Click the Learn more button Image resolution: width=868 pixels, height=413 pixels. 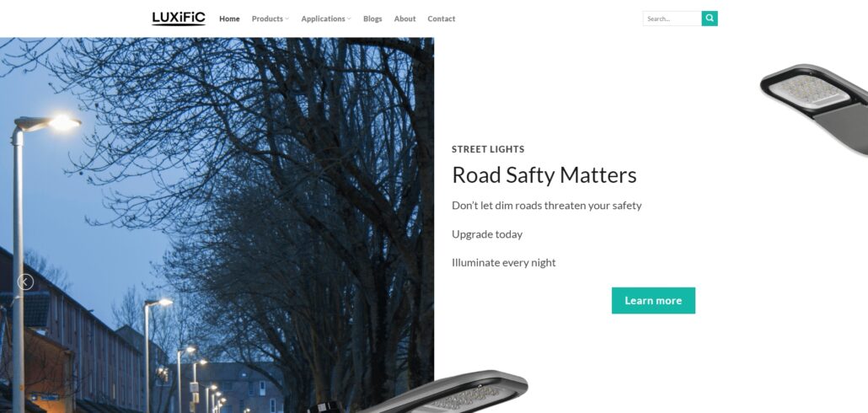coord(653,301)
